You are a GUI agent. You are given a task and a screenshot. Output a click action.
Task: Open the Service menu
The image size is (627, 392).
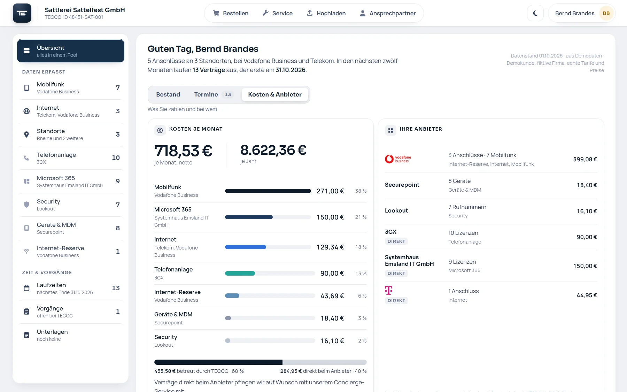point(277,13)
